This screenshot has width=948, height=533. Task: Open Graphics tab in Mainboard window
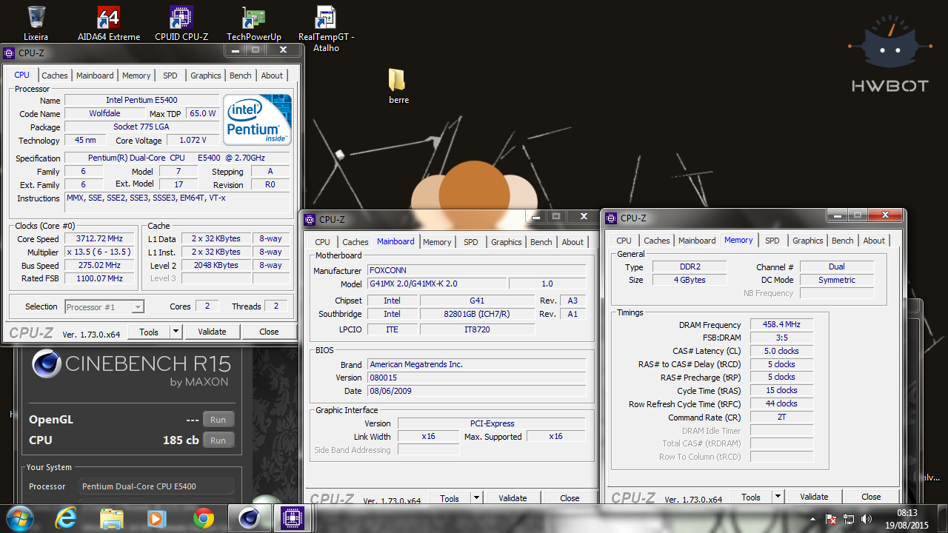pyautogui.click(x=507, y=242)
